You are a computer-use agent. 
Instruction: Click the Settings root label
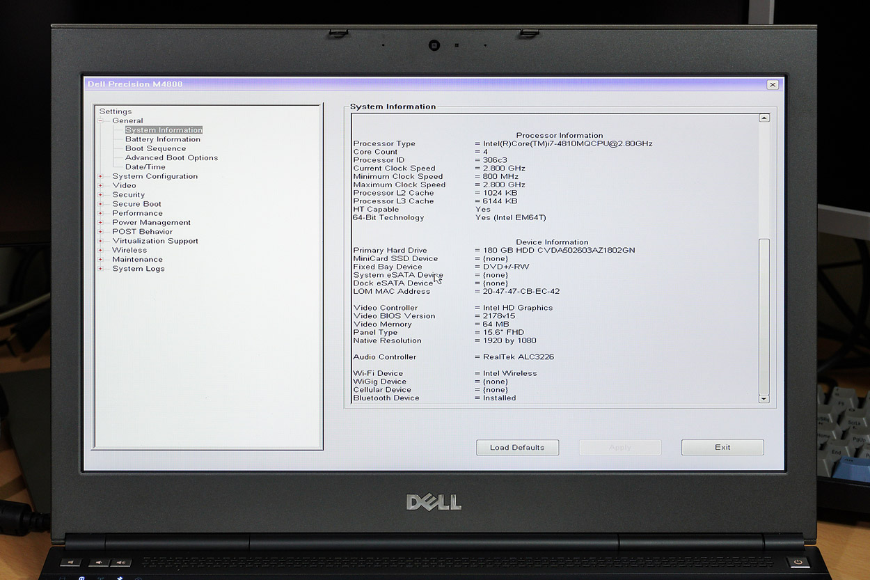(x=116, y=111)
